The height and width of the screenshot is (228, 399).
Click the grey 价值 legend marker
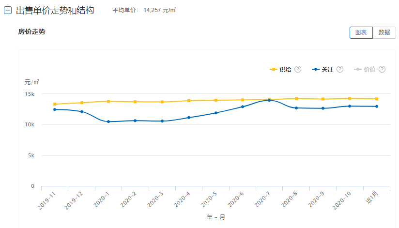[x=358, y=69]
